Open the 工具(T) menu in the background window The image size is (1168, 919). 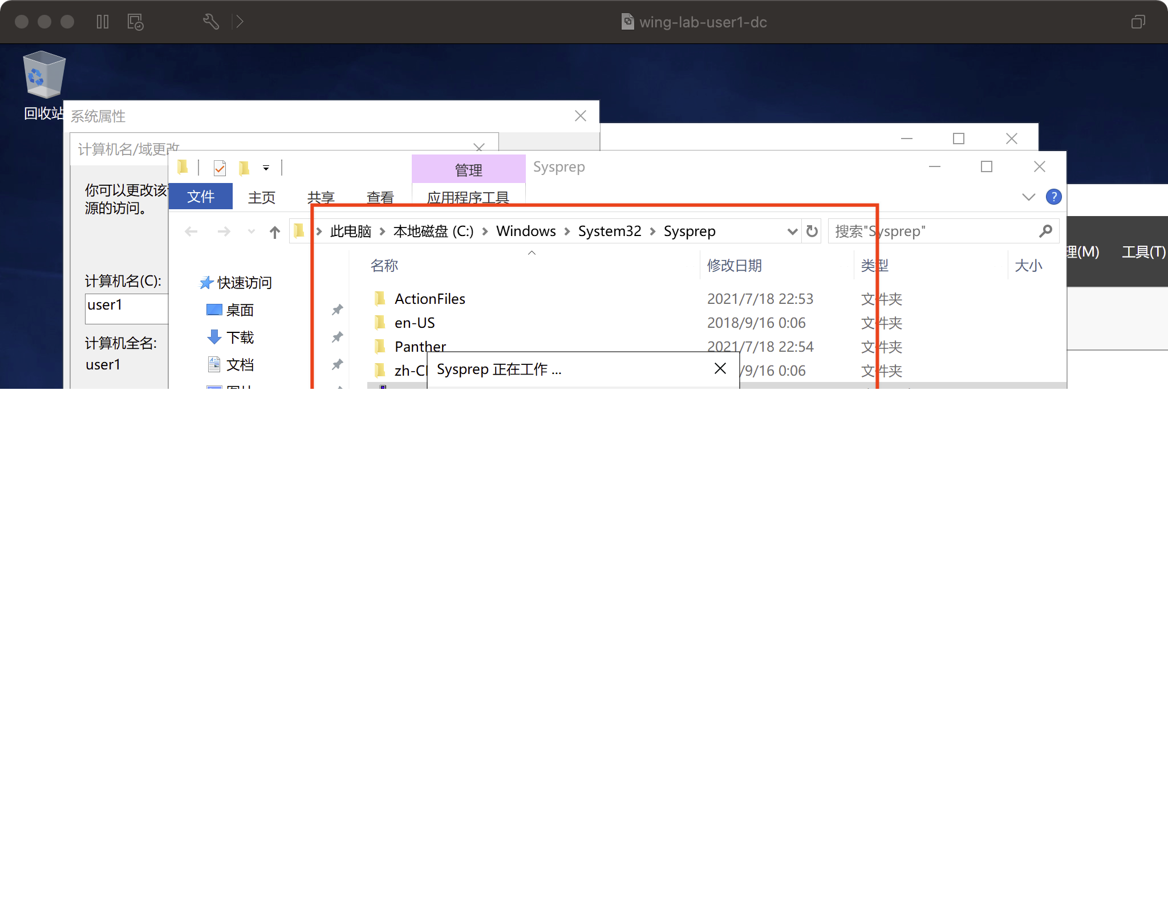pyautogui.click(x=1143, y=251)
